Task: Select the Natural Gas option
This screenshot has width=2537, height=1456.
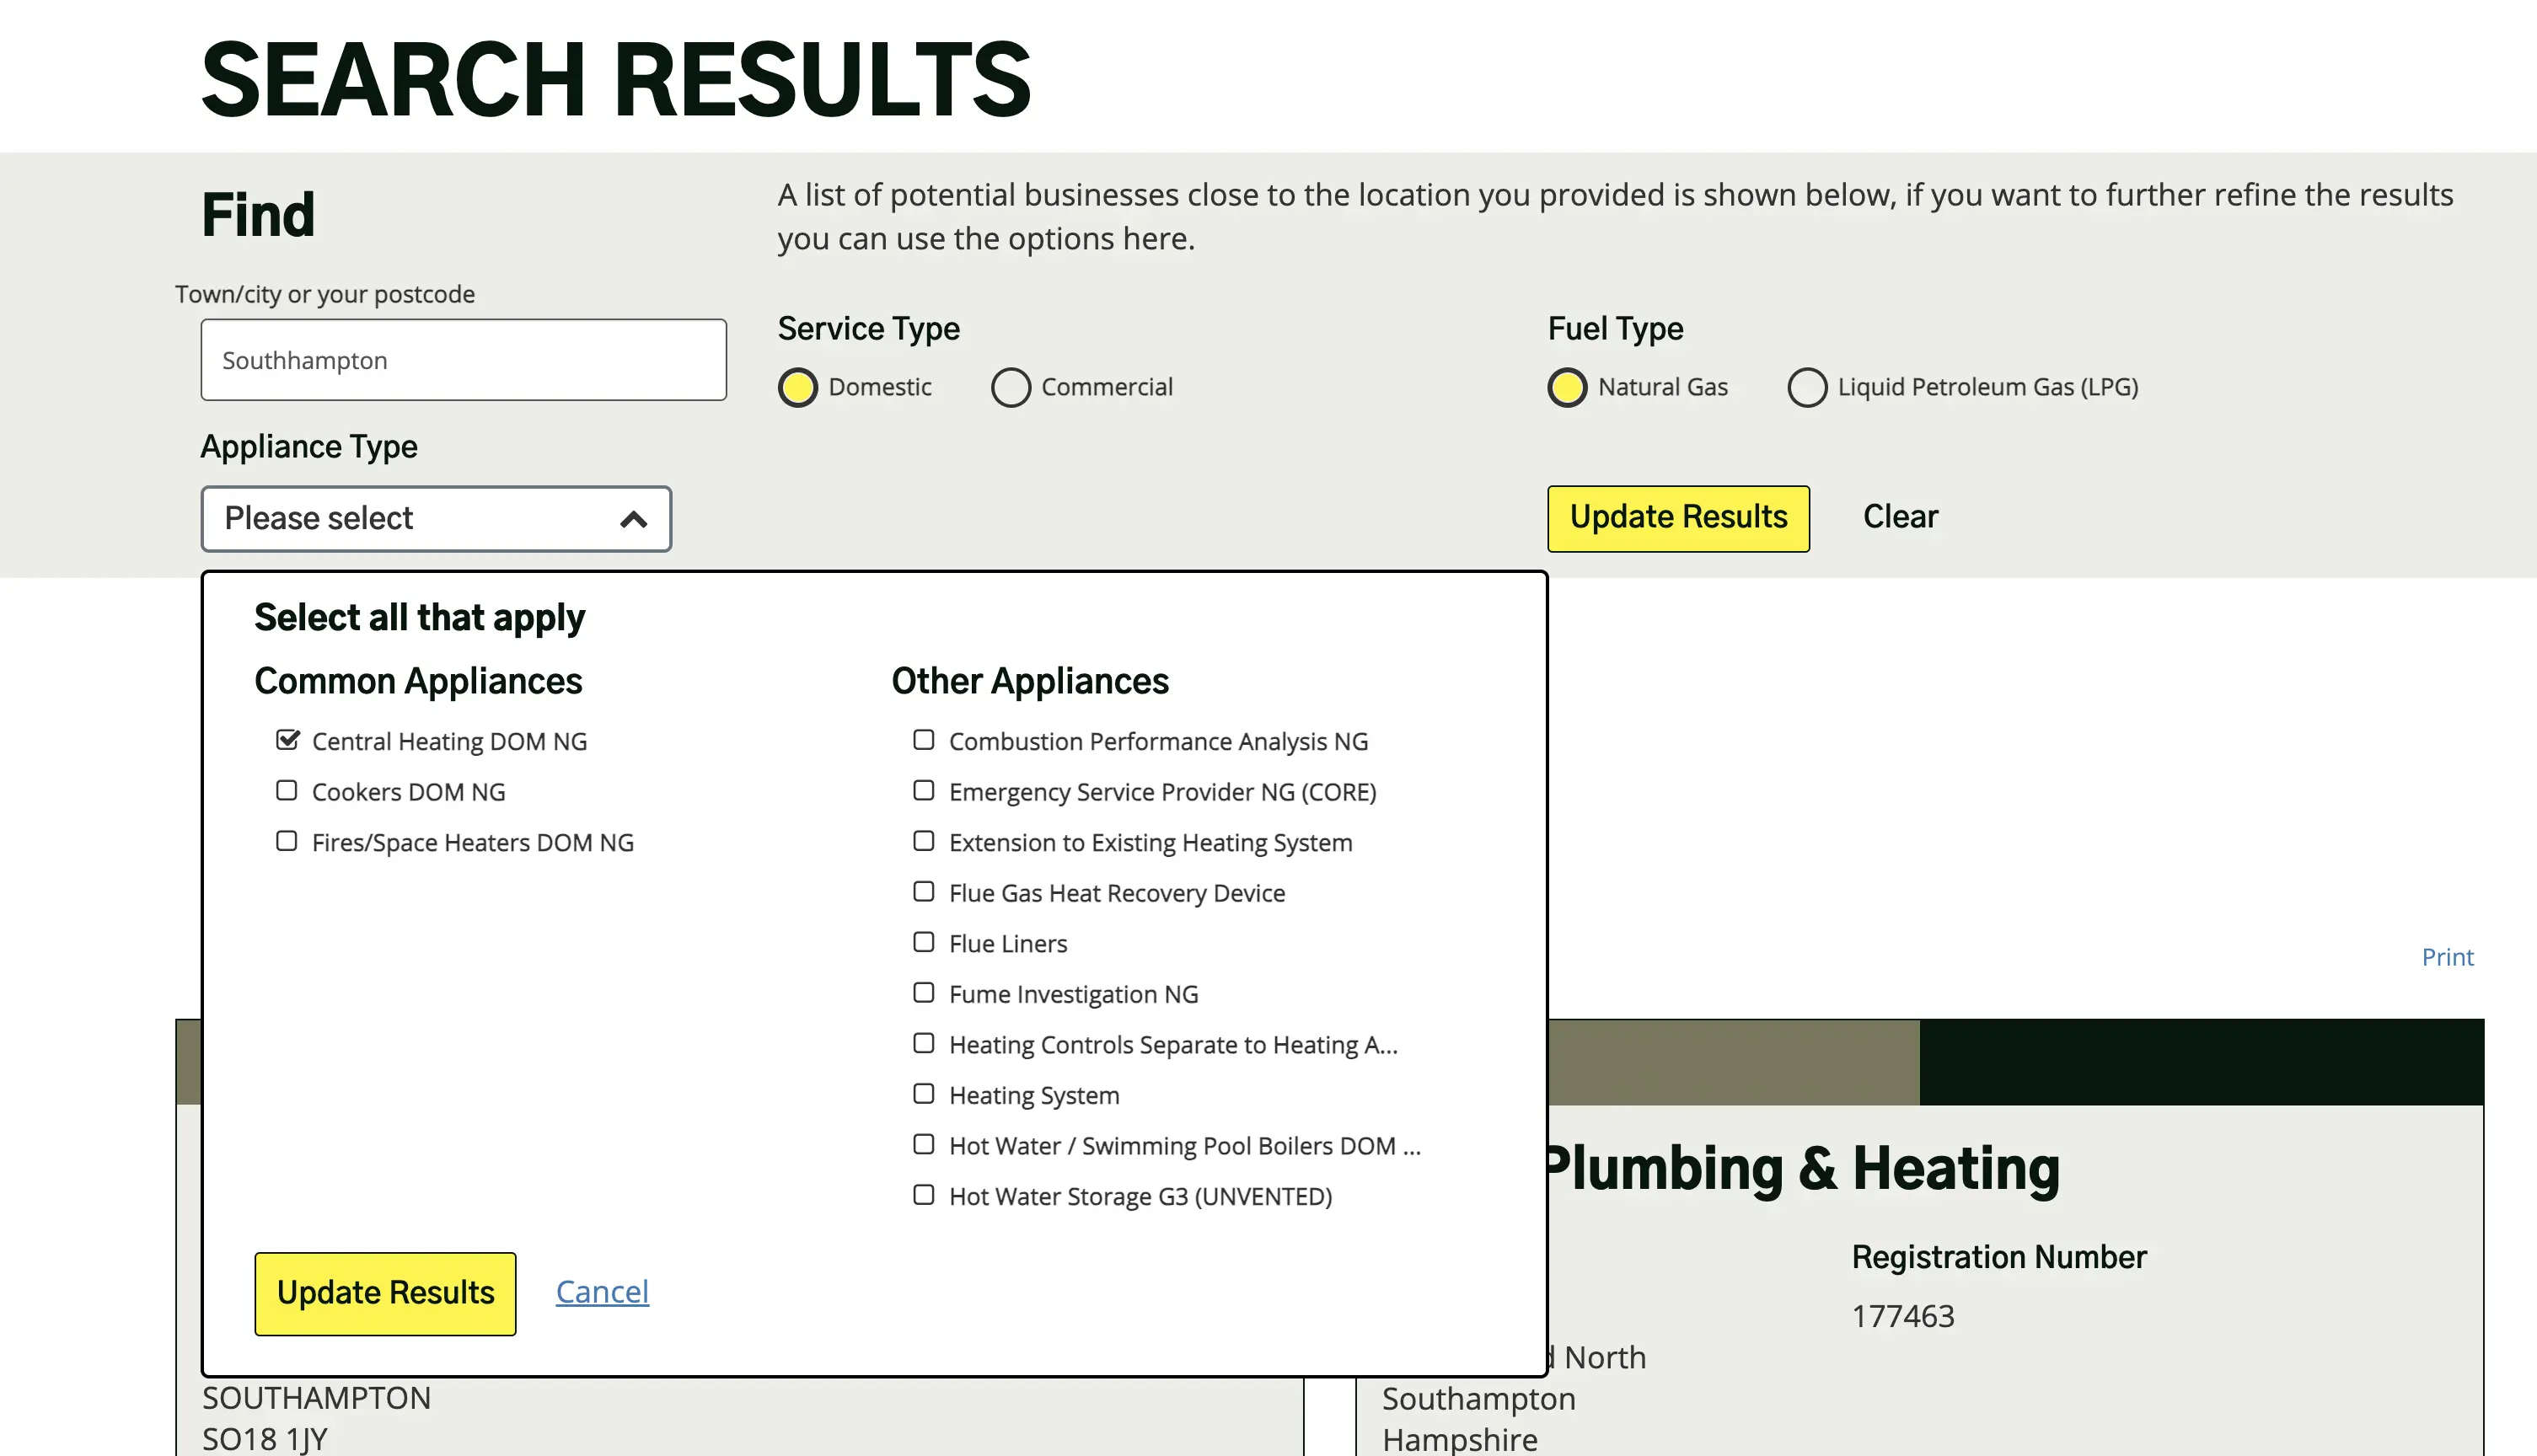Action: click(x=1567, y=388)
